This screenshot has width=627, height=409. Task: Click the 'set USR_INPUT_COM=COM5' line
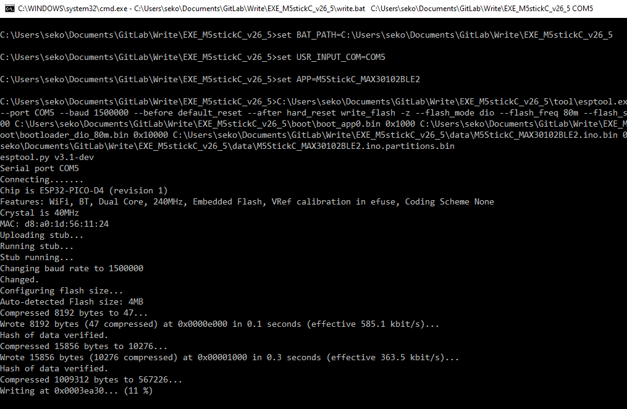point(193,57)
